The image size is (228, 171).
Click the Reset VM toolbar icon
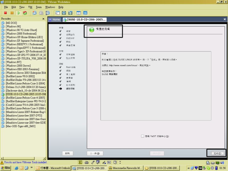pyautogui.click(x=25, y=13)
